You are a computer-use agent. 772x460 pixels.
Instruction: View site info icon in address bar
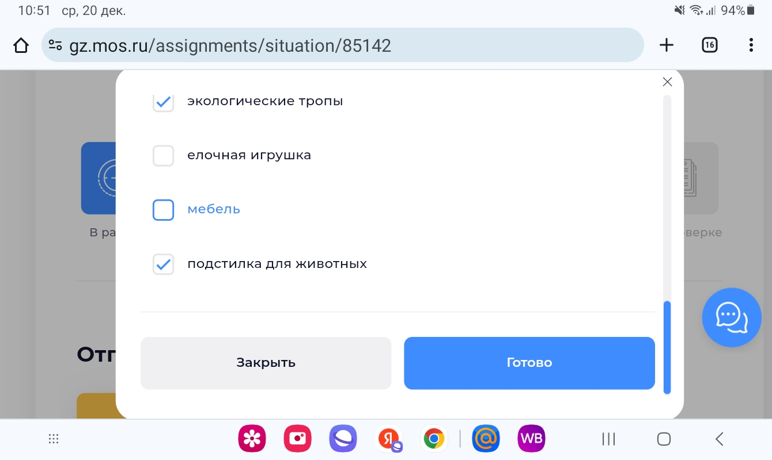pos(55,45)
